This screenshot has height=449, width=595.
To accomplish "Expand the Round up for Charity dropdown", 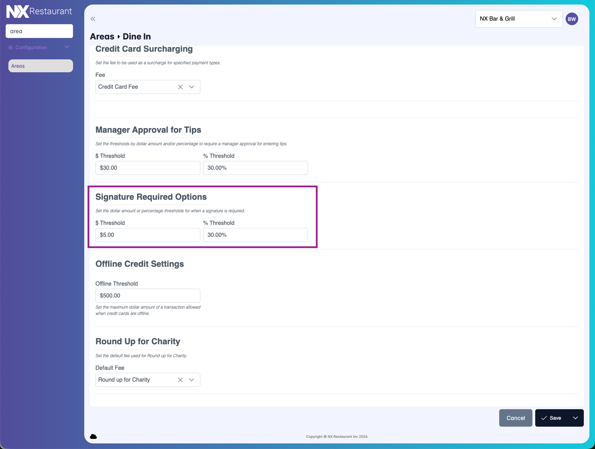I will (x=192, y=380).
